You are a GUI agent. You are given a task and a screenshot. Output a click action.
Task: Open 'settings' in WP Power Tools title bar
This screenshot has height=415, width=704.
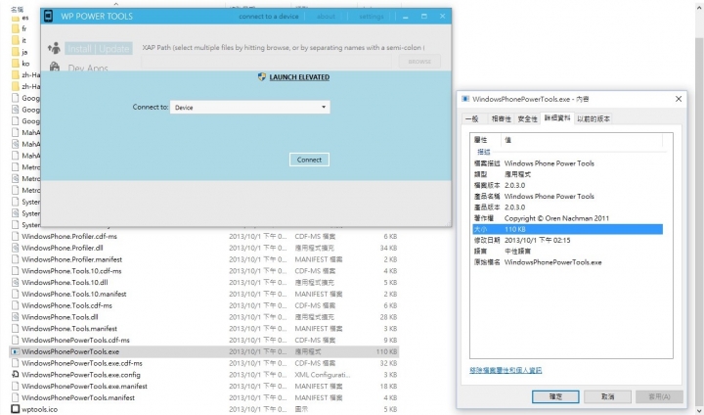point(372,17)
